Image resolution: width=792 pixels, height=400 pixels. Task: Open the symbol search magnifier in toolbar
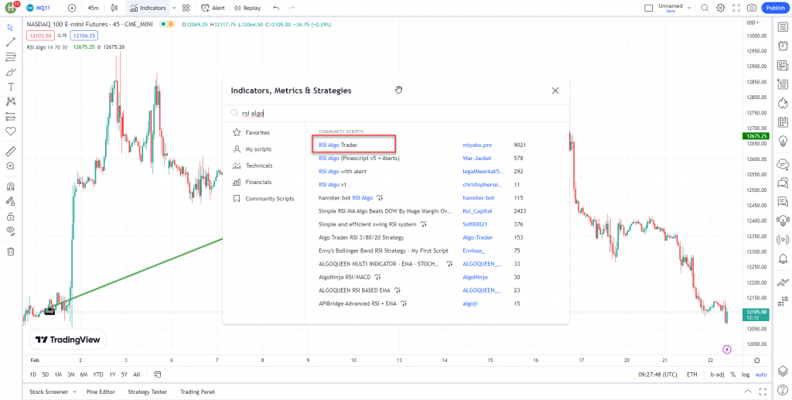pyautogui.click(x=705, y=8)
